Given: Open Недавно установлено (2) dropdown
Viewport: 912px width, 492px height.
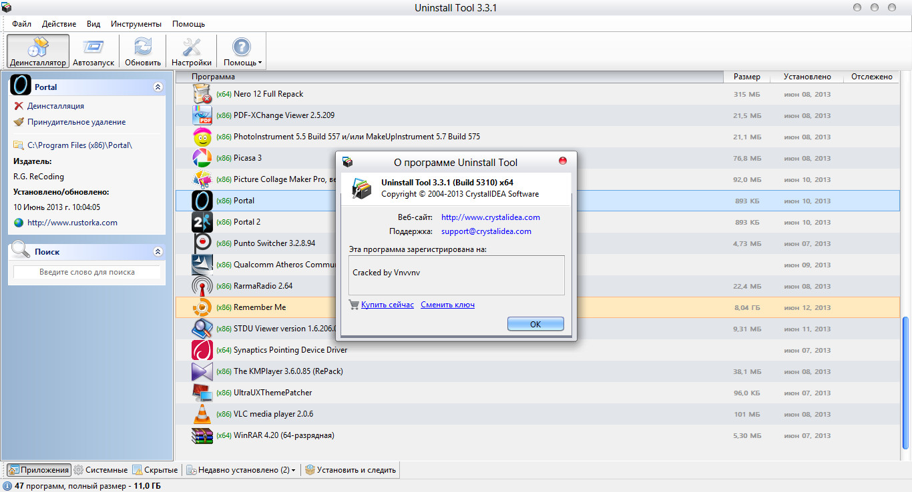Looking at the screenshot, I should [241, 470].
